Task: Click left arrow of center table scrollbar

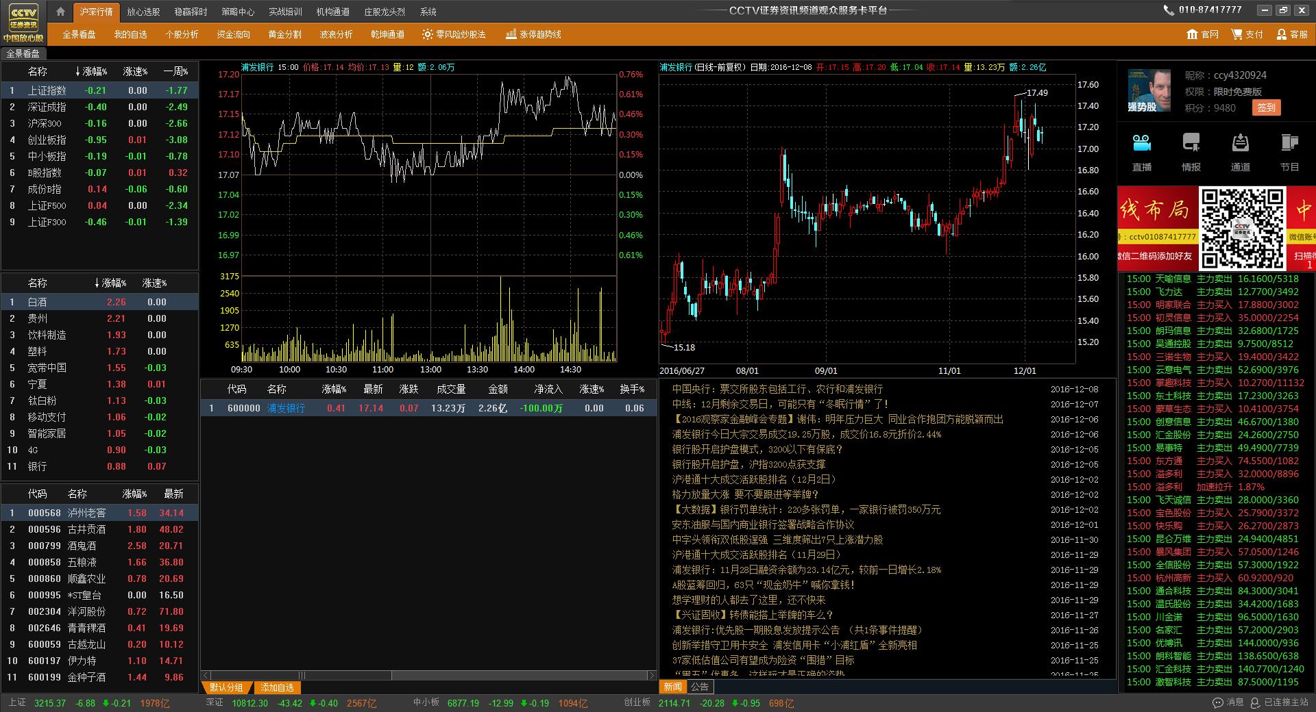Action: click(206, 675)
